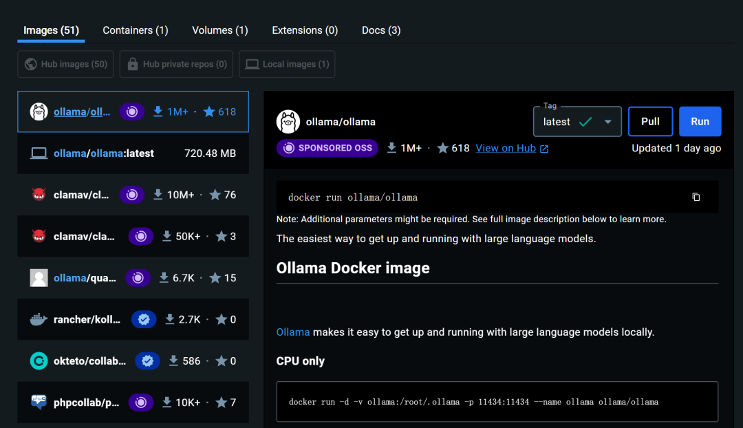
Task: Enable the Local images filter
Action: click(x=287, y=64)
